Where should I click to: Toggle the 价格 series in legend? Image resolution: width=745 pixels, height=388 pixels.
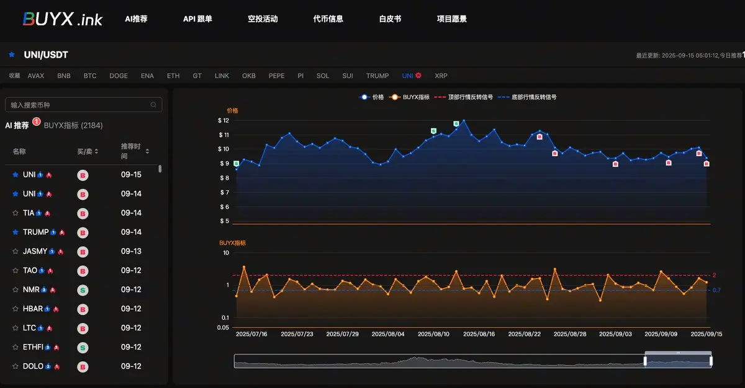(371, 97)
